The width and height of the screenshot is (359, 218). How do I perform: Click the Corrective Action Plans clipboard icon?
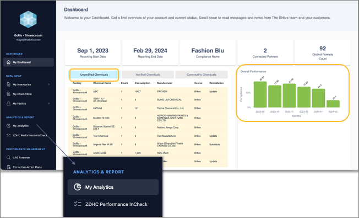(x=8, y=167)
